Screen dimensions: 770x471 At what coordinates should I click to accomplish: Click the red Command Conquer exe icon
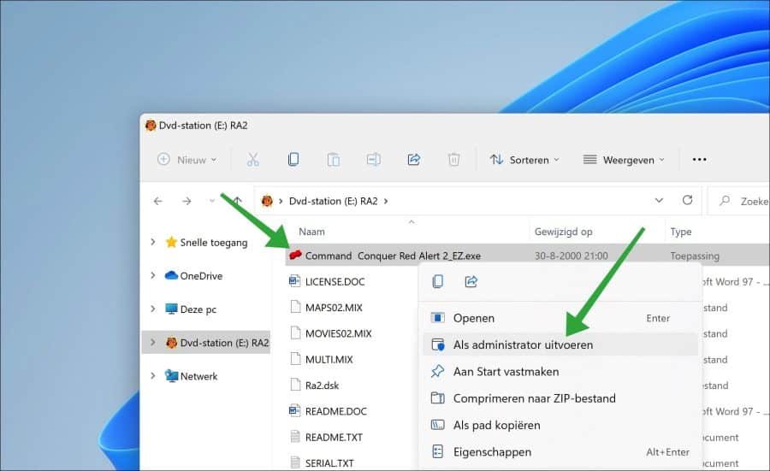tap(295, 255)
